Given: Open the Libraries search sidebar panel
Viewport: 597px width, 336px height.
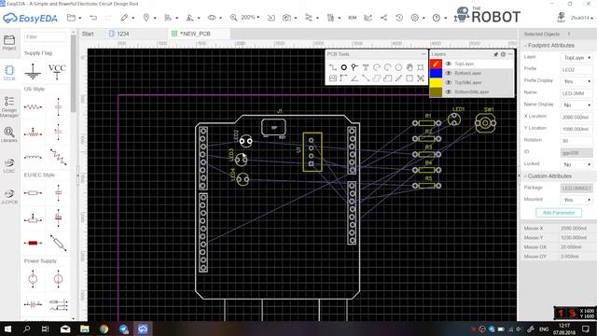Looking at the screenshot, I should click(x=9, y=134).
